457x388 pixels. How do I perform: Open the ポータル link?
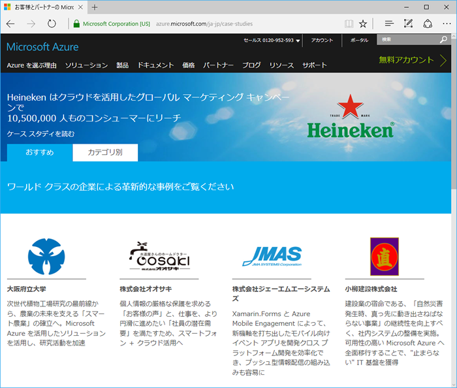coord(359,40)
